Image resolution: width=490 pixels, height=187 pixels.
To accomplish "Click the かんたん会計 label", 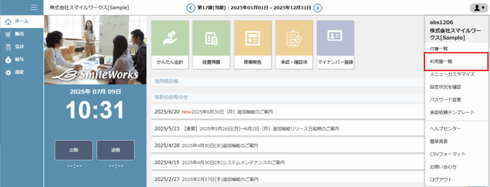I will (170, 62).
